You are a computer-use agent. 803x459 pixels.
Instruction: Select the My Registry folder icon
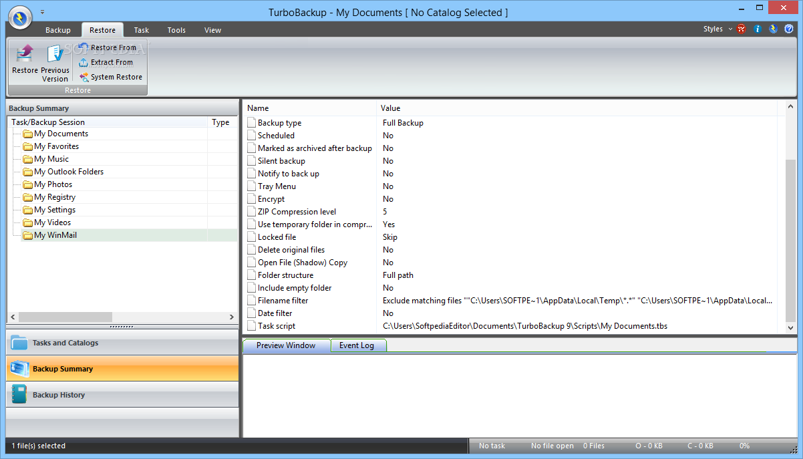tap(28, 197)
